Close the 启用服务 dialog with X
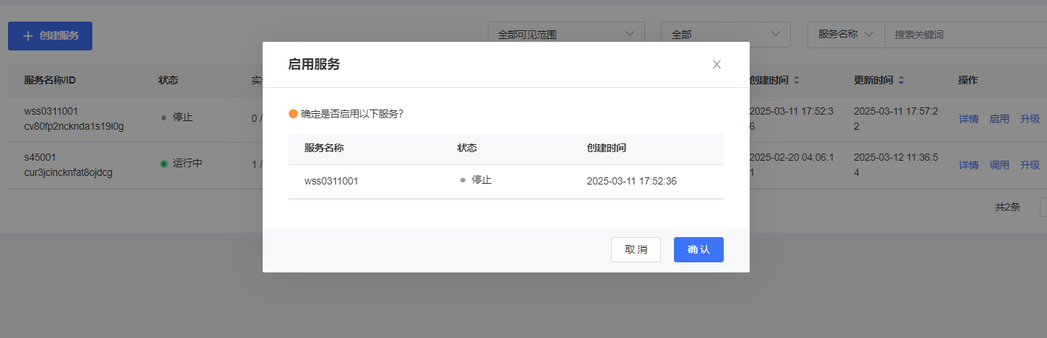This screenshot has height=338, width=1047. (717, 64)
